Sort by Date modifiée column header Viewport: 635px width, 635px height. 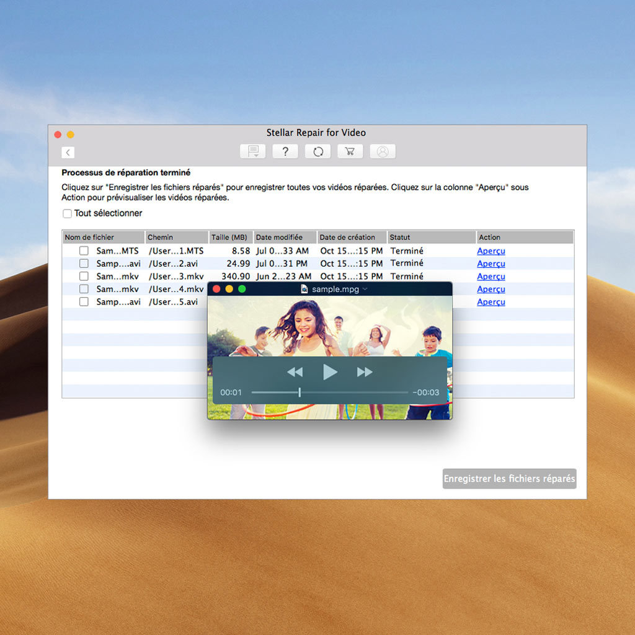[285, 238]
